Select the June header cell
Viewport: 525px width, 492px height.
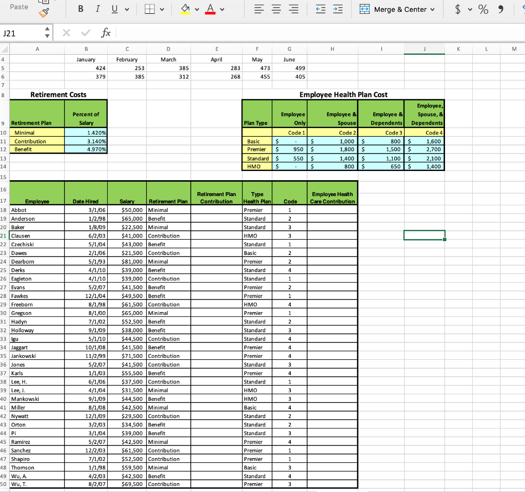click(289, 59)
